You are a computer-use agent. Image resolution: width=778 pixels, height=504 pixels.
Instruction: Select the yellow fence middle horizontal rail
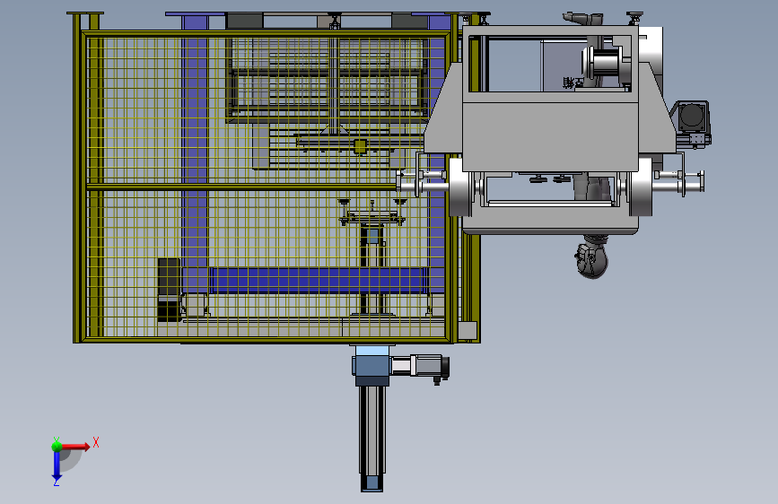(242, 187)
